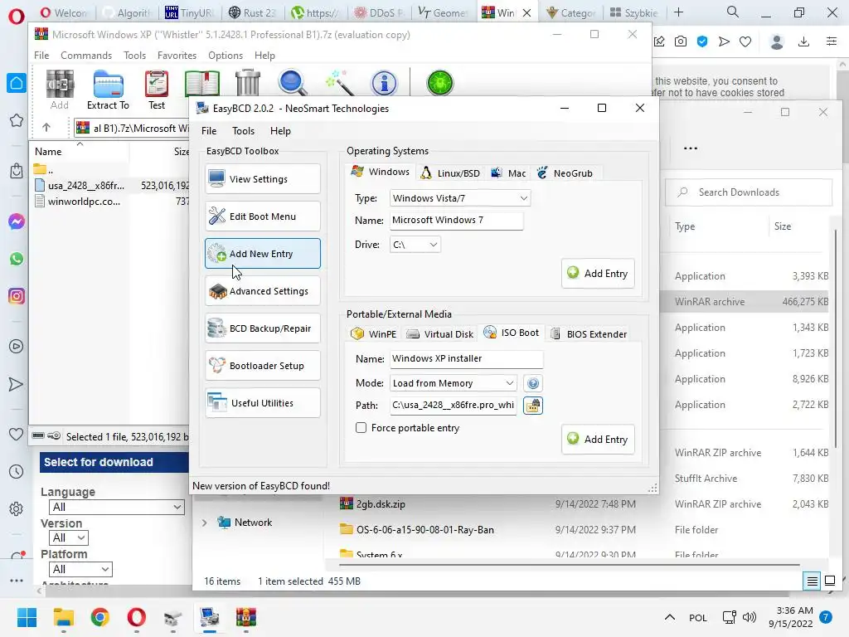Open EasyBCD Tools menu
The image size is (849, 637).
click(243, 130)
